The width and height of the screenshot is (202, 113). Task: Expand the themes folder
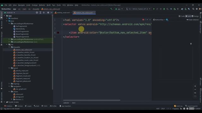pos(11,100)
